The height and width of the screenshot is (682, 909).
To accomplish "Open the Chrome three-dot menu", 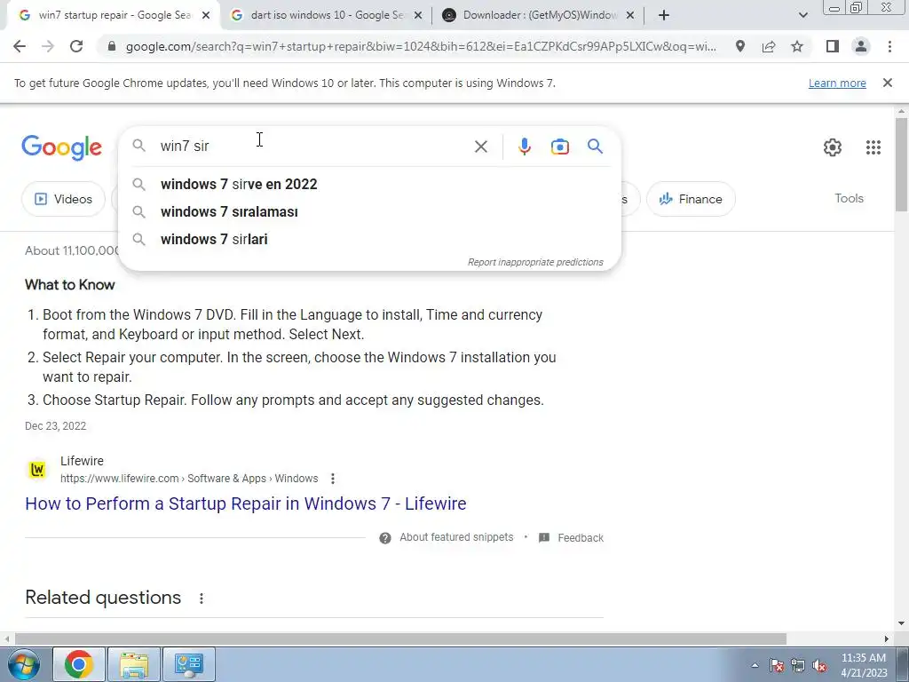I will [x=889, y=46].
